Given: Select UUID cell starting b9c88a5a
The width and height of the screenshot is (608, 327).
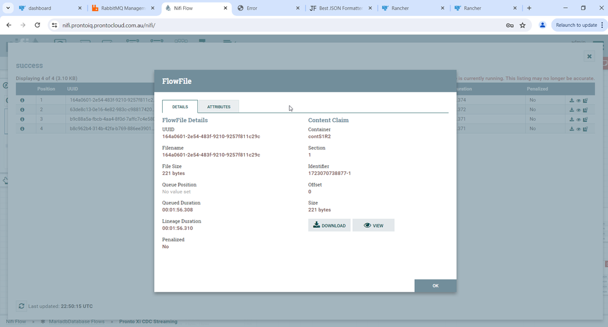Looking at the screenshot, I should click(x=111, y=119).
